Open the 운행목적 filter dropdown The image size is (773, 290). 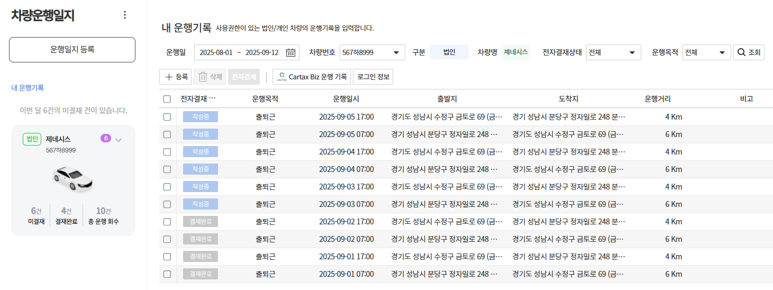(x=706, y=52)
